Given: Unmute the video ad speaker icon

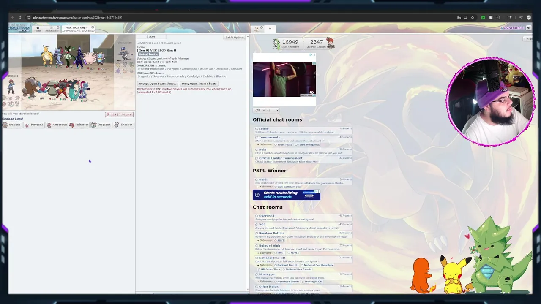Looking at the screenshot, I should (x=311, y=92).
